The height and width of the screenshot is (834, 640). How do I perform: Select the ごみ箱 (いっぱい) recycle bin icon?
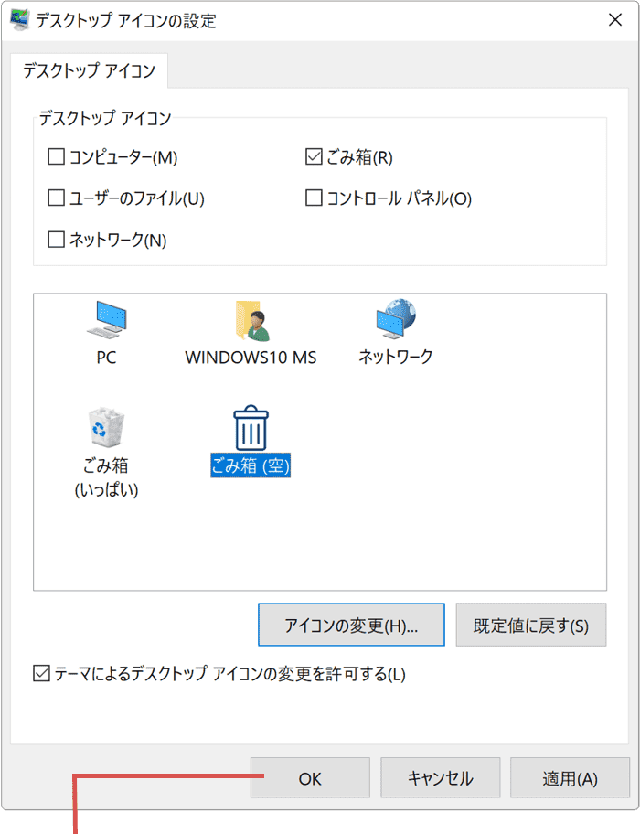point(106,426)
